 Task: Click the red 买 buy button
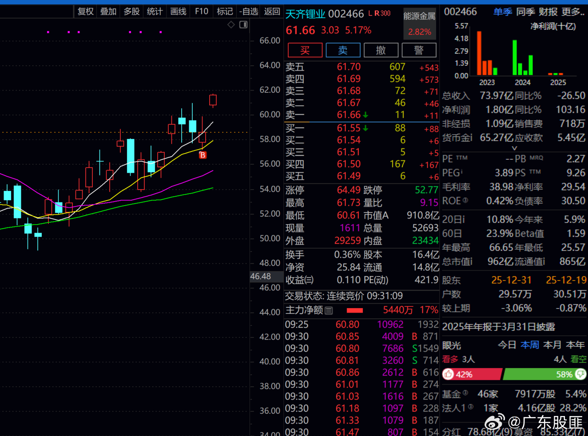(x=305, y=50)
